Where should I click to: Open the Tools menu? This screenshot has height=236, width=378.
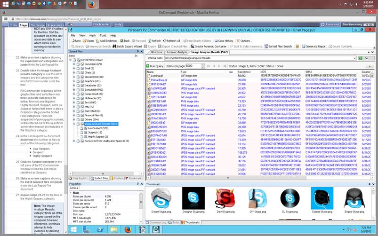[x=103, y=35]
